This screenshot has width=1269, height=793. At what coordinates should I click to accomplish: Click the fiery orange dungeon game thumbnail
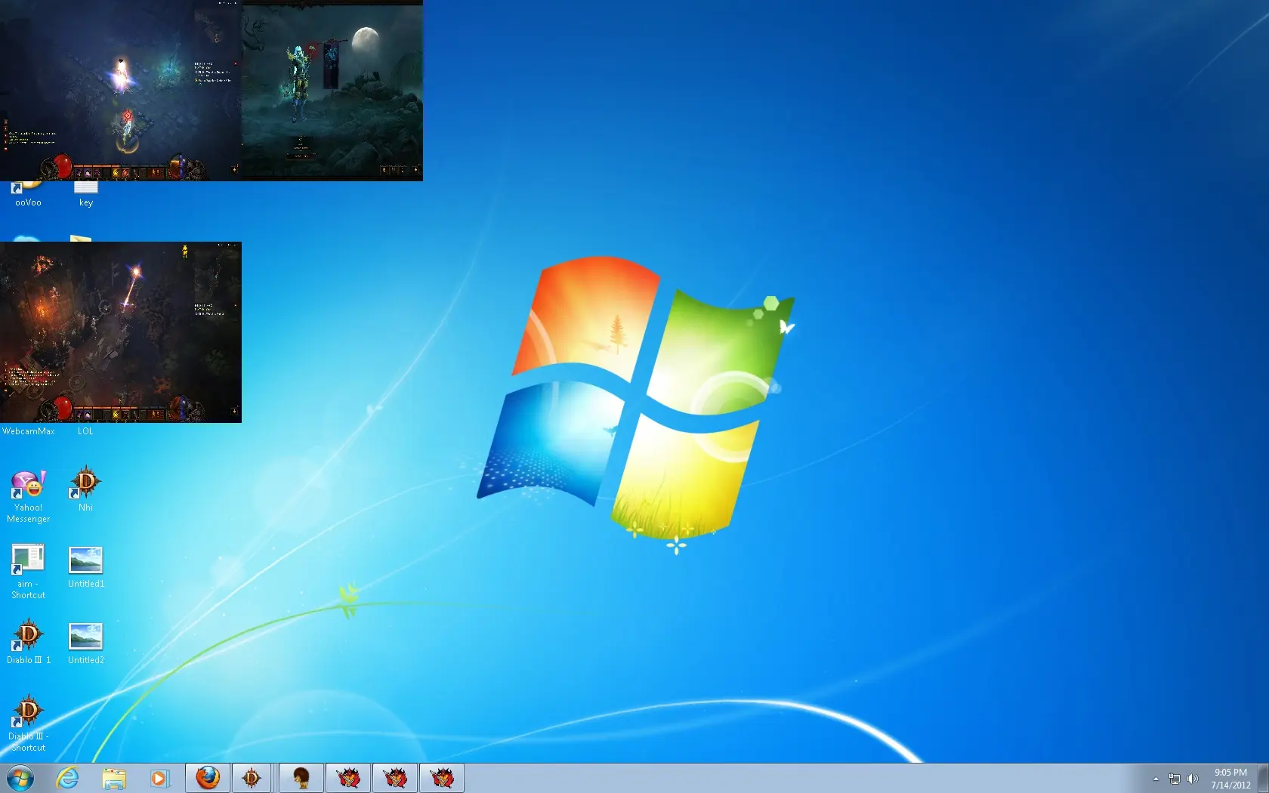pyautogui.click(x=121, y=332)
